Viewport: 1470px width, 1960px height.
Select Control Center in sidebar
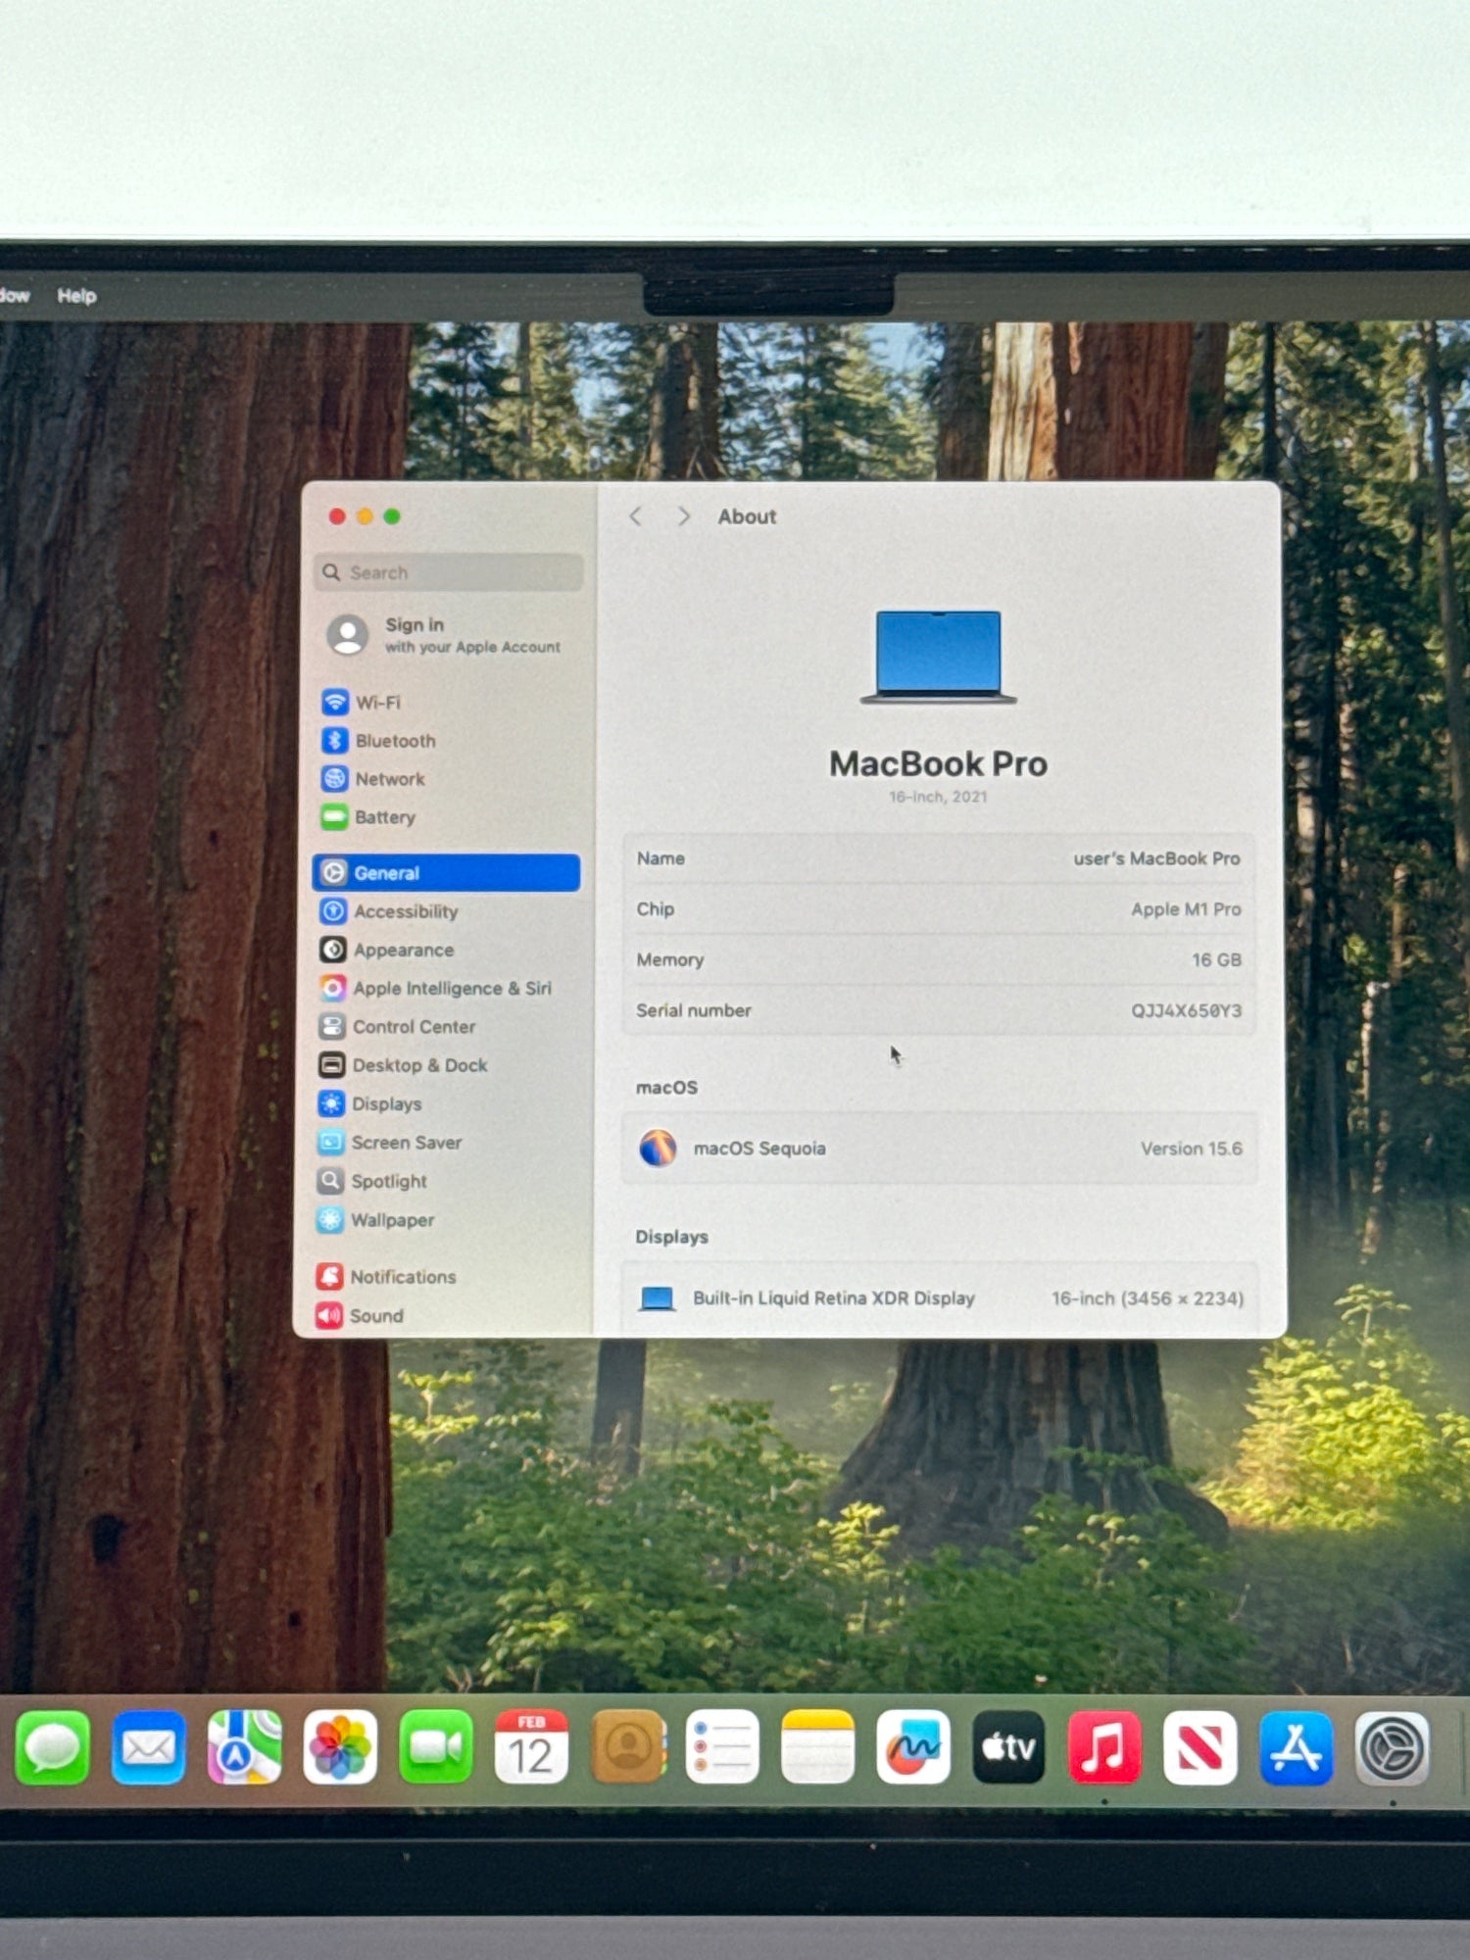(413, 1027)
